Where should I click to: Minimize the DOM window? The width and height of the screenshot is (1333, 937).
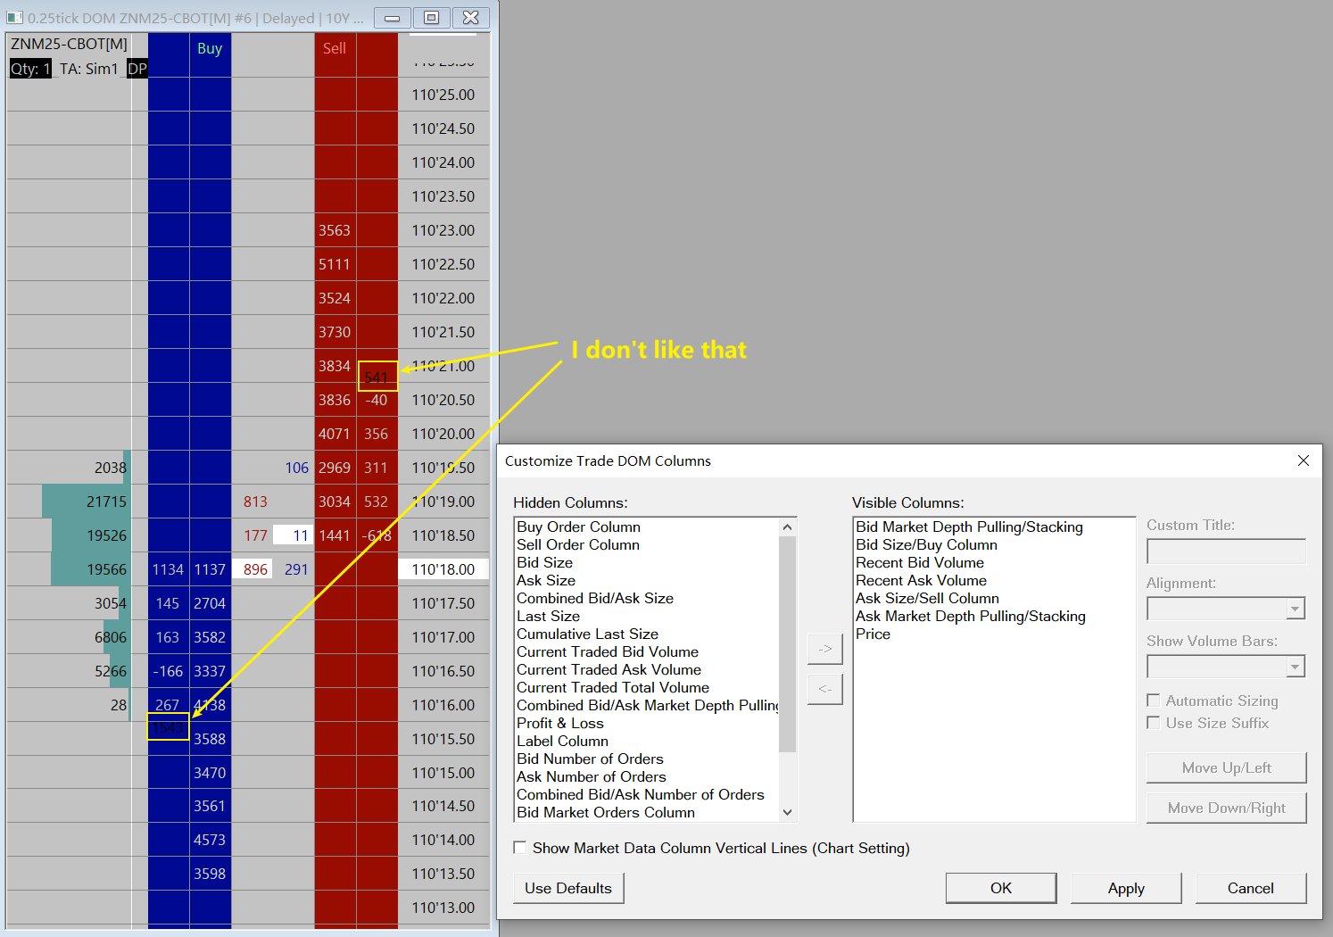(392, 18)
